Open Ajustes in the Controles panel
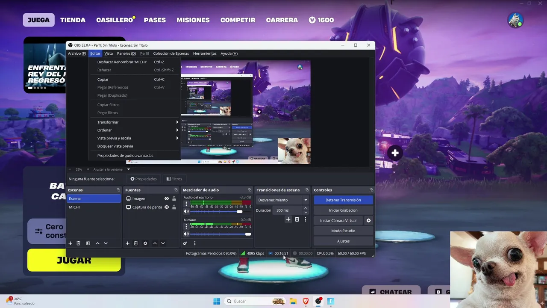 pos(343,241)
